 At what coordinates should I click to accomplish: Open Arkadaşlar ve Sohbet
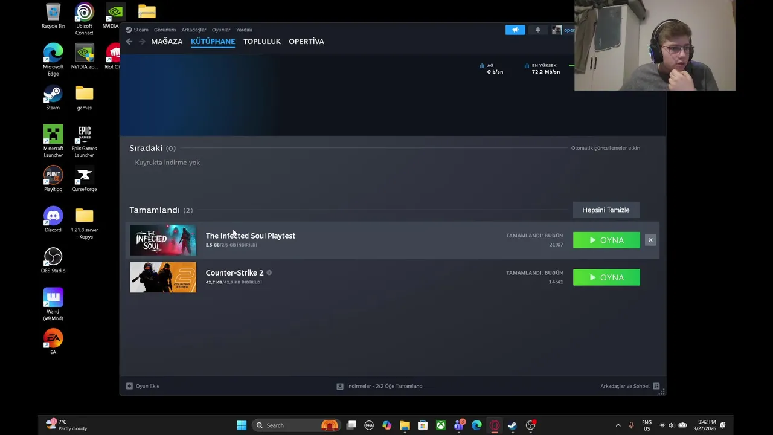630,386
